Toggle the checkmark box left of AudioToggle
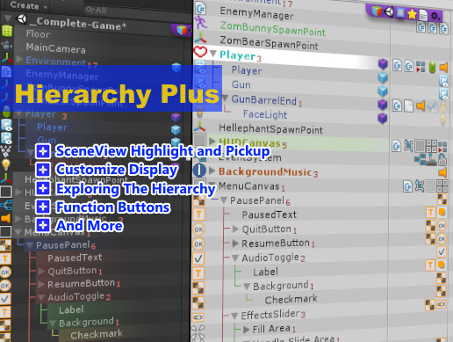 [198, 258]
